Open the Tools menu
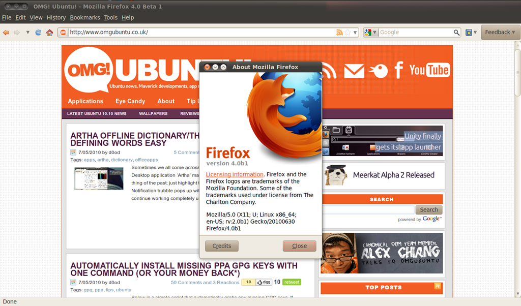Screen dimensions: 521x306 110,18
